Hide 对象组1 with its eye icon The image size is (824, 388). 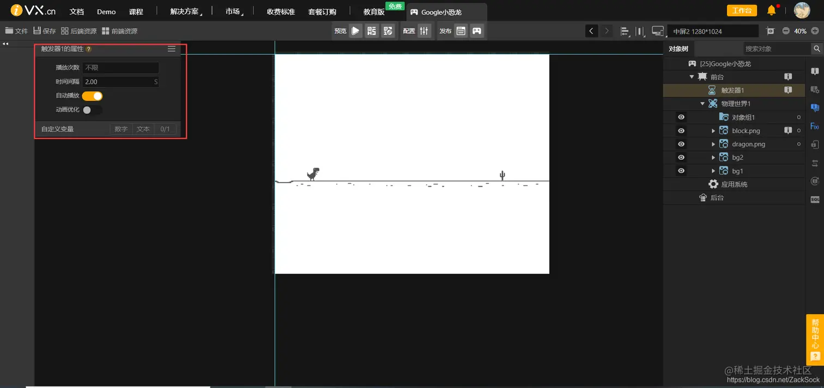click(681, 117)
